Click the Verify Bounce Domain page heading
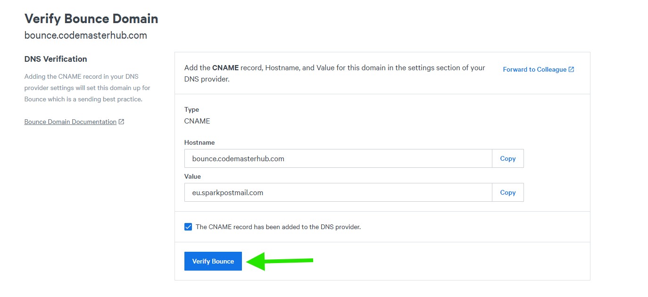The width and height of the screenshot is (648, 297). 91,19
